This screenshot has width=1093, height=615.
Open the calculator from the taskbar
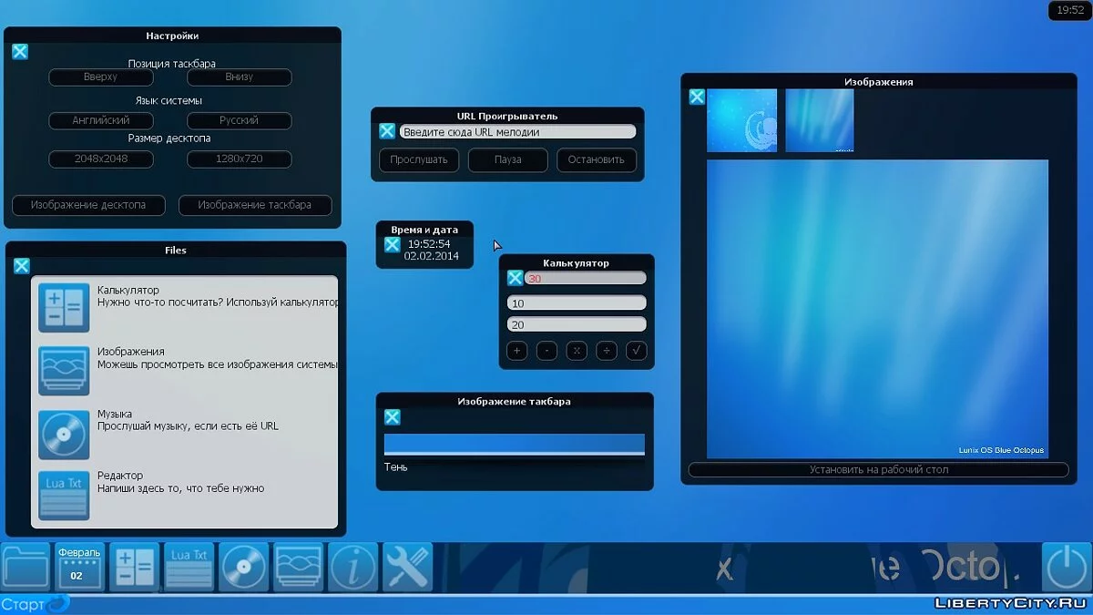pos(134,568)
